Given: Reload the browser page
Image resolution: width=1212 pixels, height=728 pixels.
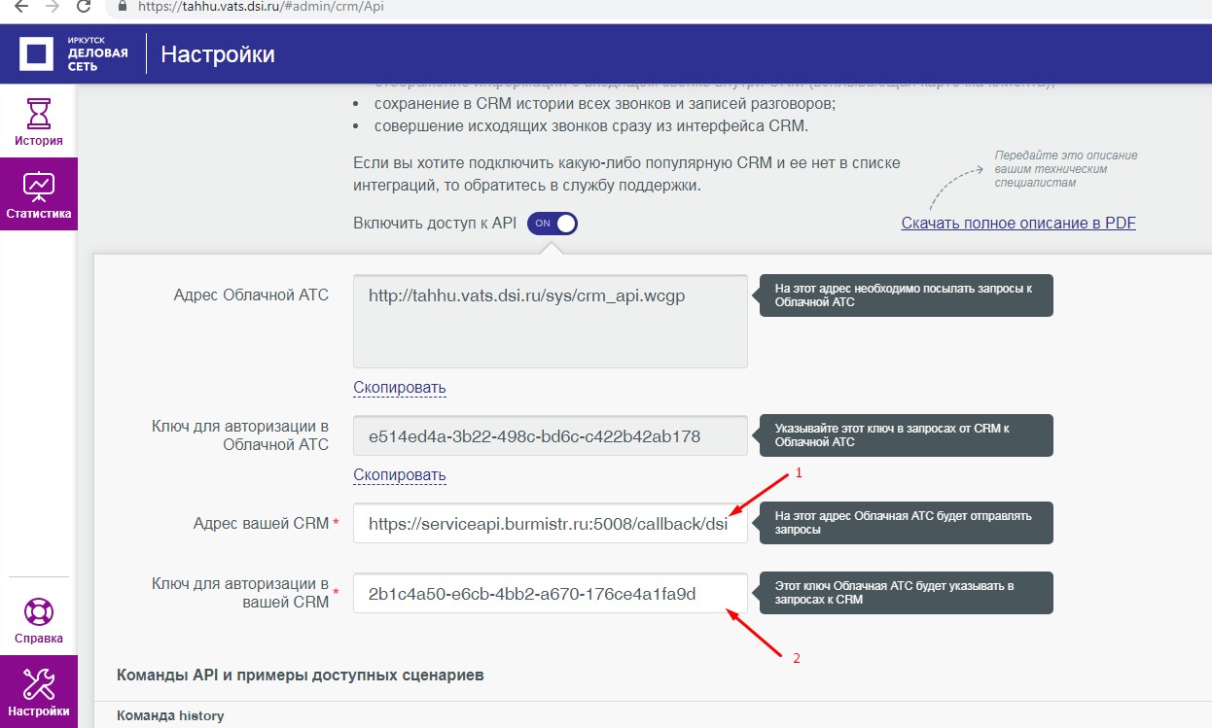Looking at the screenshot, I should pyautogui.click(x=84, y=6).
